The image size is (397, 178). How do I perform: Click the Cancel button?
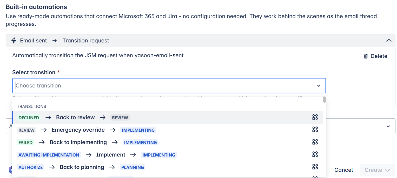click(343, 170)
